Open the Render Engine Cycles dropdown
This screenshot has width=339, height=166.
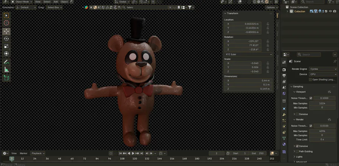click(x=323, y=69)
